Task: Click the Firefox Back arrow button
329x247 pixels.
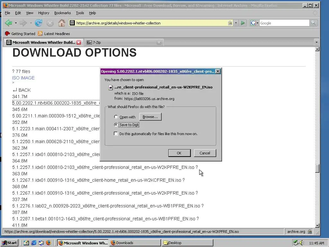Action: 9,23
